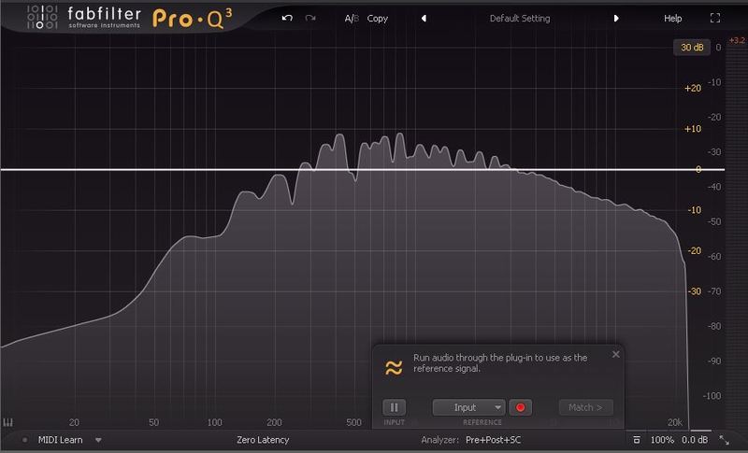Close the EQ Match panel
The width and height of the screenshot is (748, 453).
coord(616,354)
